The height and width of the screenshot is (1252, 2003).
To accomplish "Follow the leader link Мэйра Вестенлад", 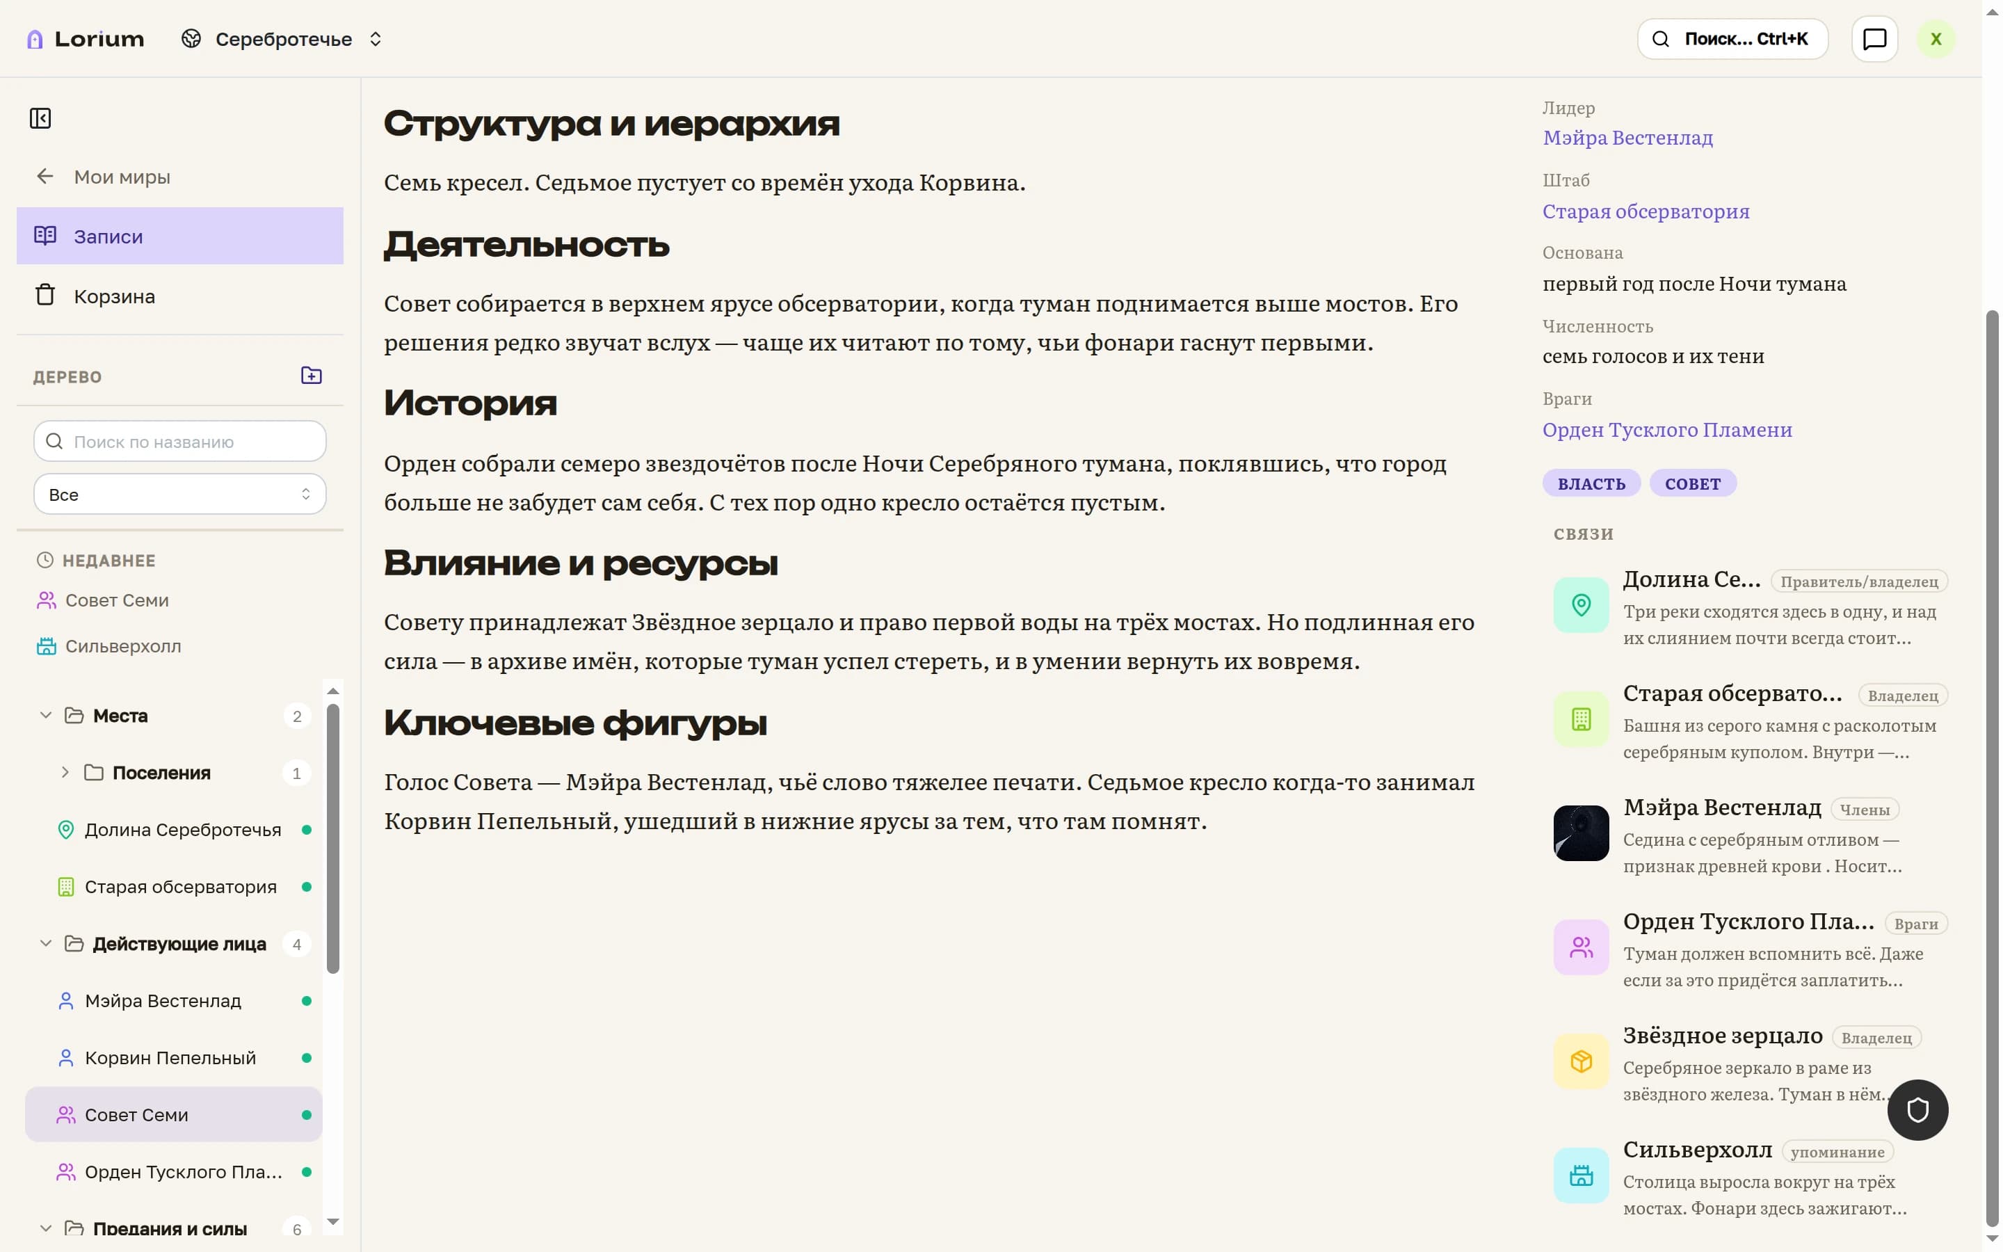I will [x=1627, y=138].
